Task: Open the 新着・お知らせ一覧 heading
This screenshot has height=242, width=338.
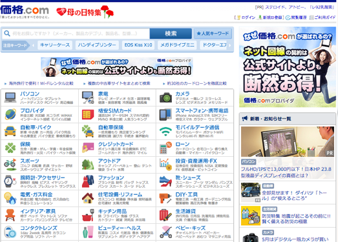Action: coord(271,119)
